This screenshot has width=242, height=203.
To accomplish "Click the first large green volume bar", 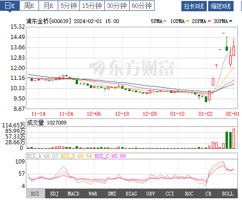I will (x=226, y=140).
